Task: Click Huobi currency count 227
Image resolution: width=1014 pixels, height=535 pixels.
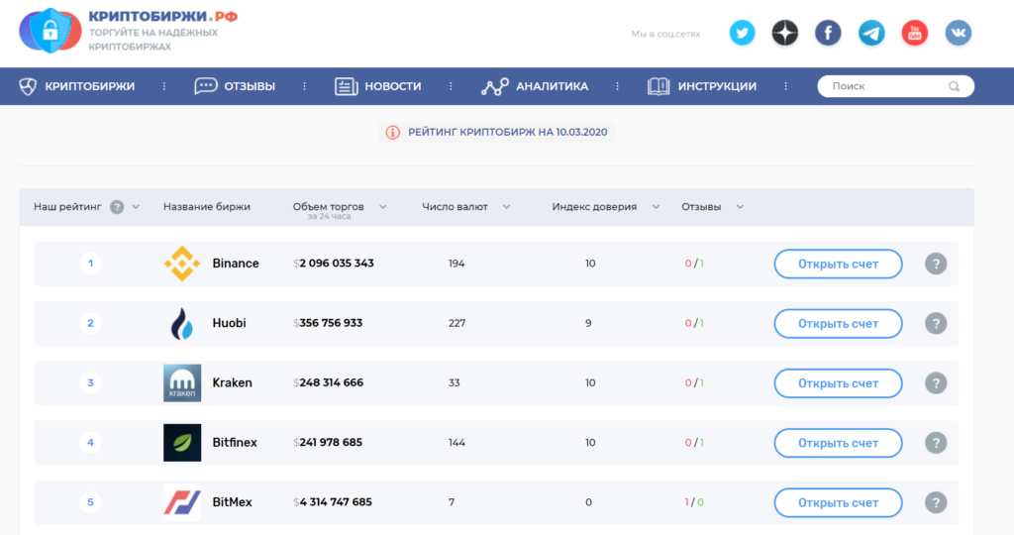Action: coord(456,323)
